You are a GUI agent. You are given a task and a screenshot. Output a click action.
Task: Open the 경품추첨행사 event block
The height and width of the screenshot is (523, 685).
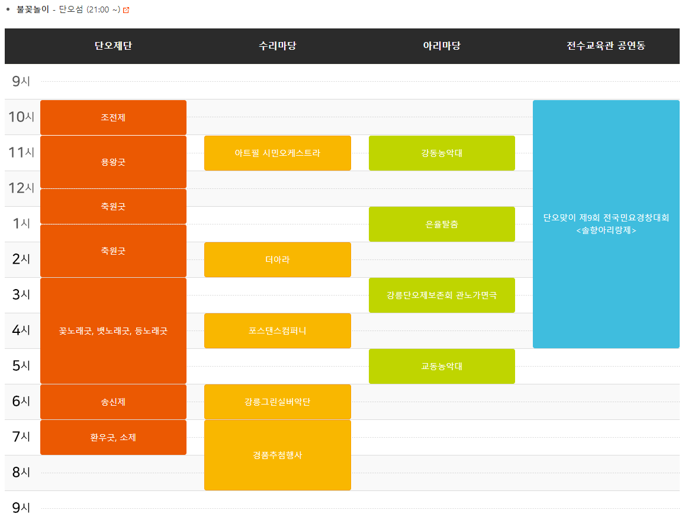(x=278, y=455)
